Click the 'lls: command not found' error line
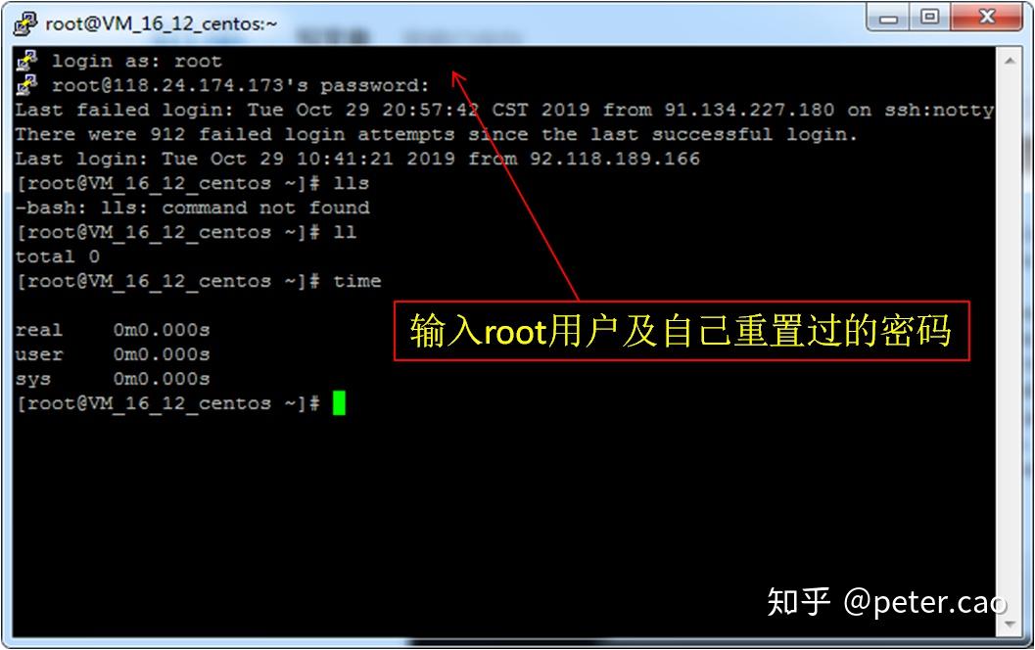This screenshot has width=1035, height=650. (x=193, y=208)
